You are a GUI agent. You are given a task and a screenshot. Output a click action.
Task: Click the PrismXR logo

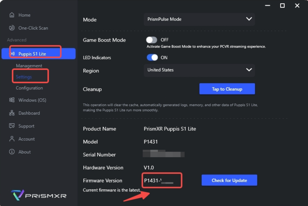point(38,196)
